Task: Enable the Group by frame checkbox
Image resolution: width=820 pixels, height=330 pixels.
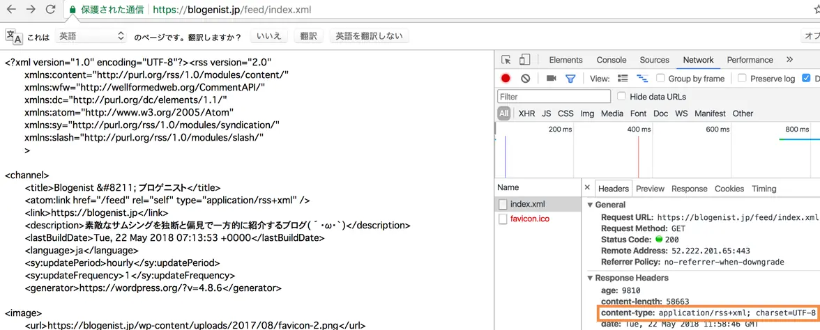Action: point(660,78)
